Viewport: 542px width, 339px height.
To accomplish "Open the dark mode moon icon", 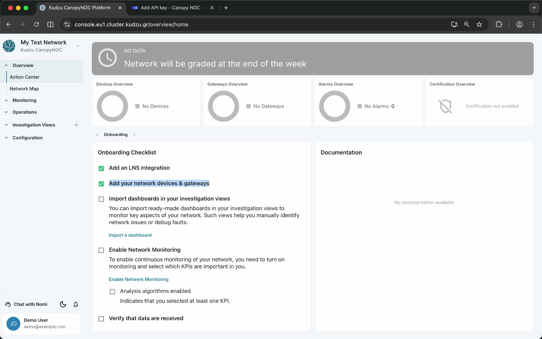I will (63, 304).
